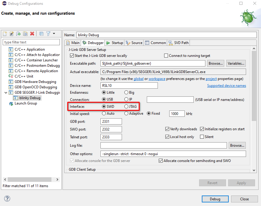Click the New launch configuration icon
The height and width of the screenshot is (206, 261).
pos(5,34)
